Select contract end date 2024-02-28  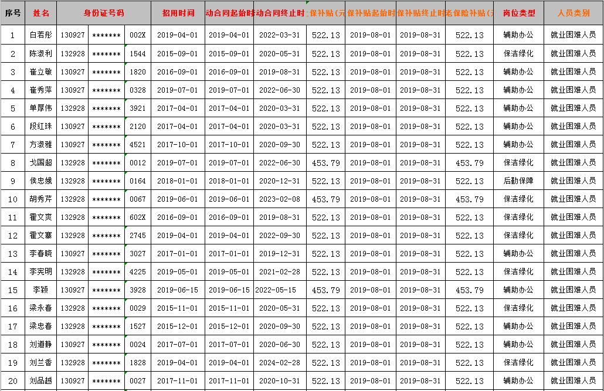(x=279, y=363)
